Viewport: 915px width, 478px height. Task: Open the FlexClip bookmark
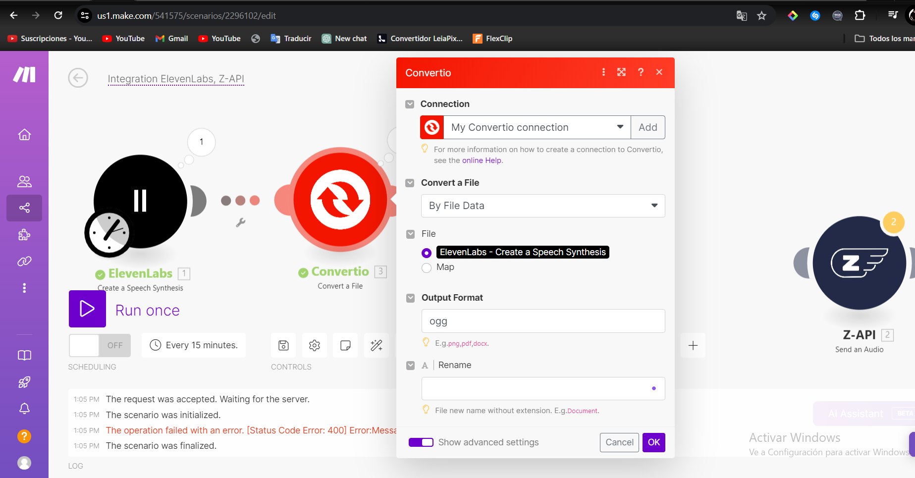tap(493, 39)
